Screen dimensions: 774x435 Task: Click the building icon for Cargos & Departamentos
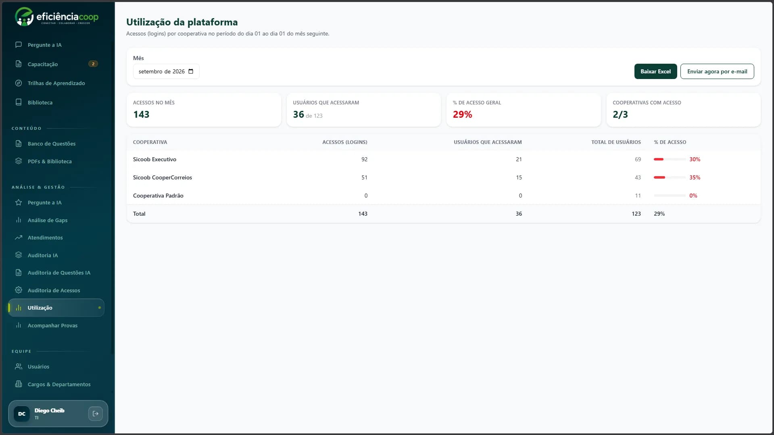click(19, 384)
